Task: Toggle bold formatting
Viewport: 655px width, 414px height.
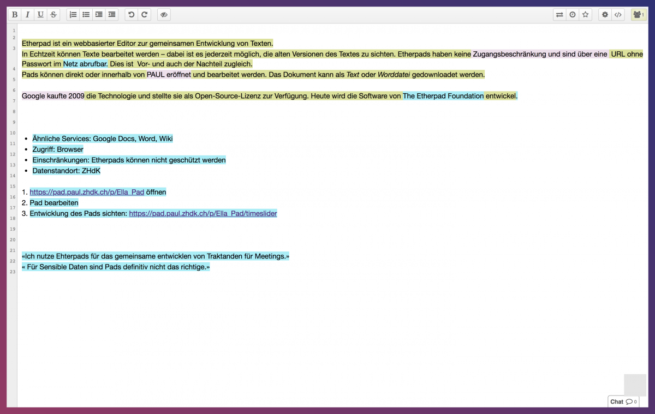Action: 15,15
